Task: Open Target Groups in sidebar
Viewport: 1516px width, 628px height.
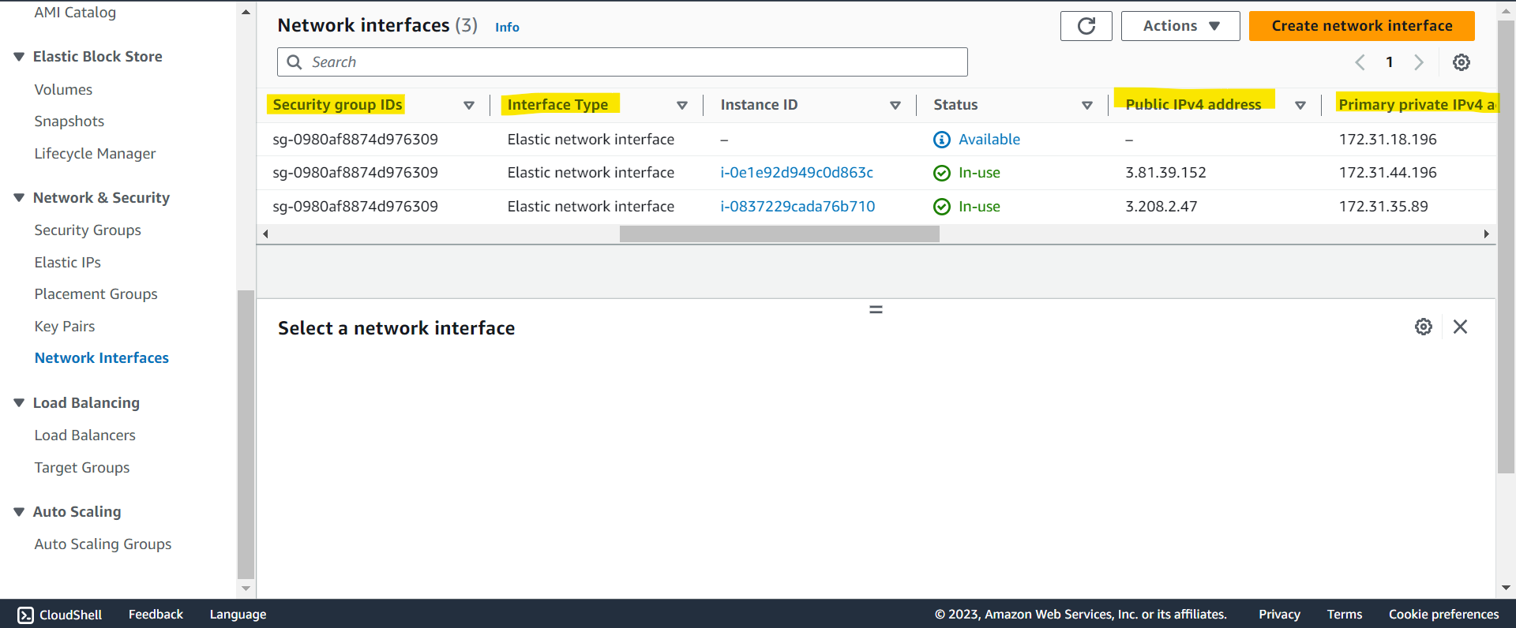Action: click(82, 468)
